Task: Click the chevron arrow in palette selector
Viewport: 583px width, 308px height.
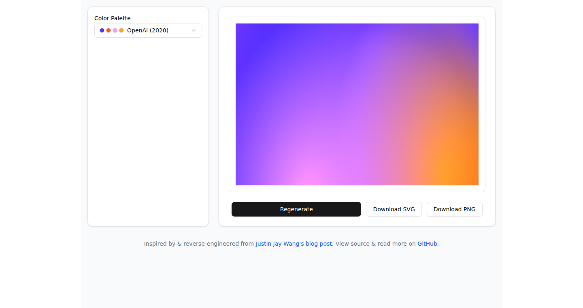Action: (194, 30)
